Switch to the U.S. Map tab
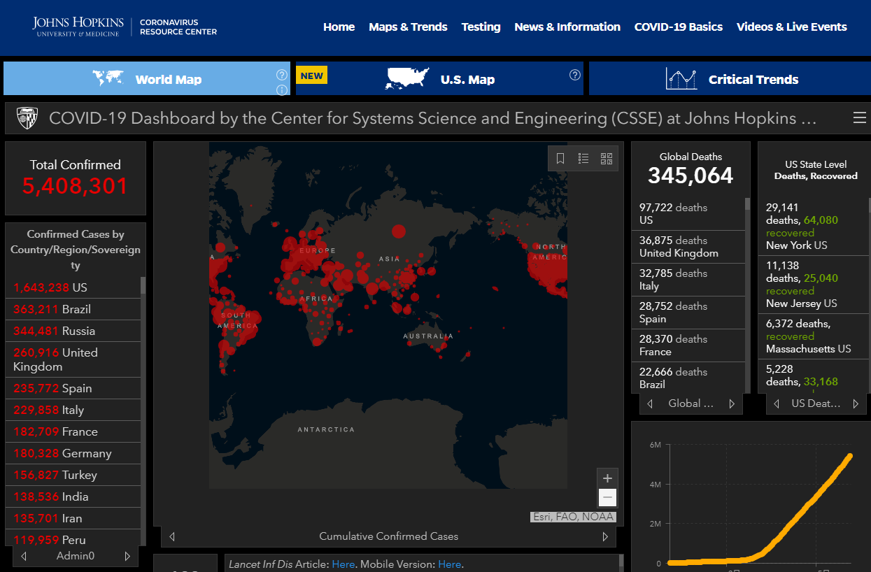The width and height of the screenshot is (871, 572). tap(439, 78)
